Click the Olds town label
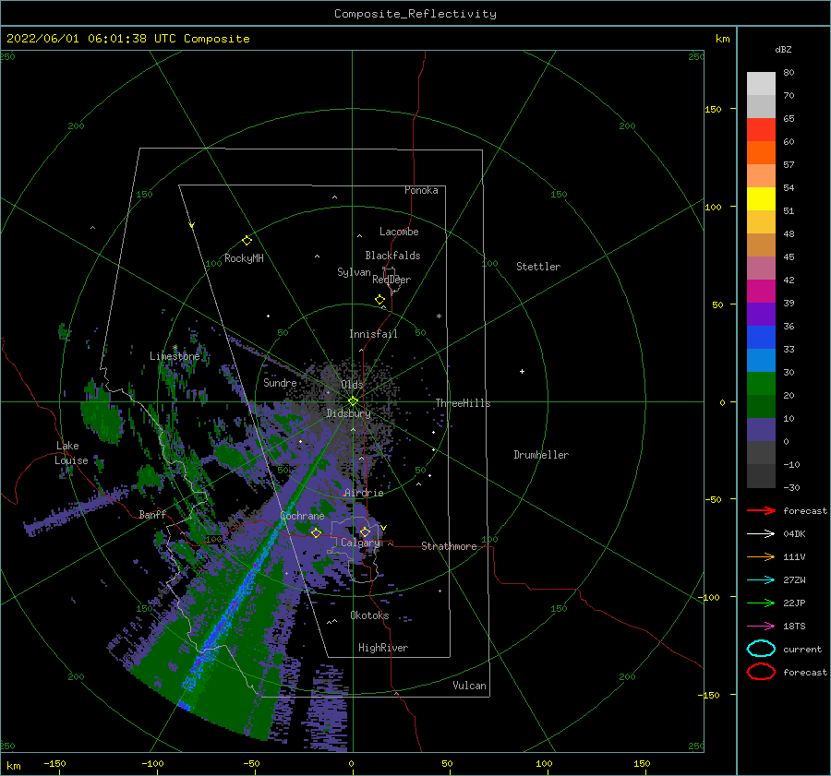Viewport: 831px width, 776px height. tap(352, 385)
